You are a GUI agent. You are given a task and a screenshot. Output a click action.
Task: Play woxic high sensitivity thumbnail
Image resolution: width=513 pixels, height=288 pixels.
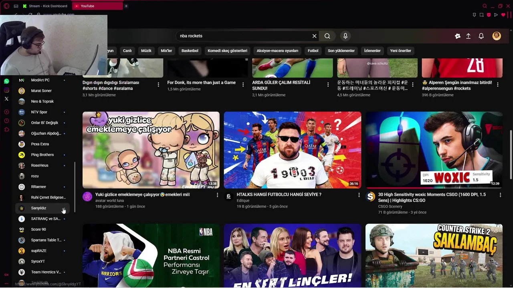434,150
